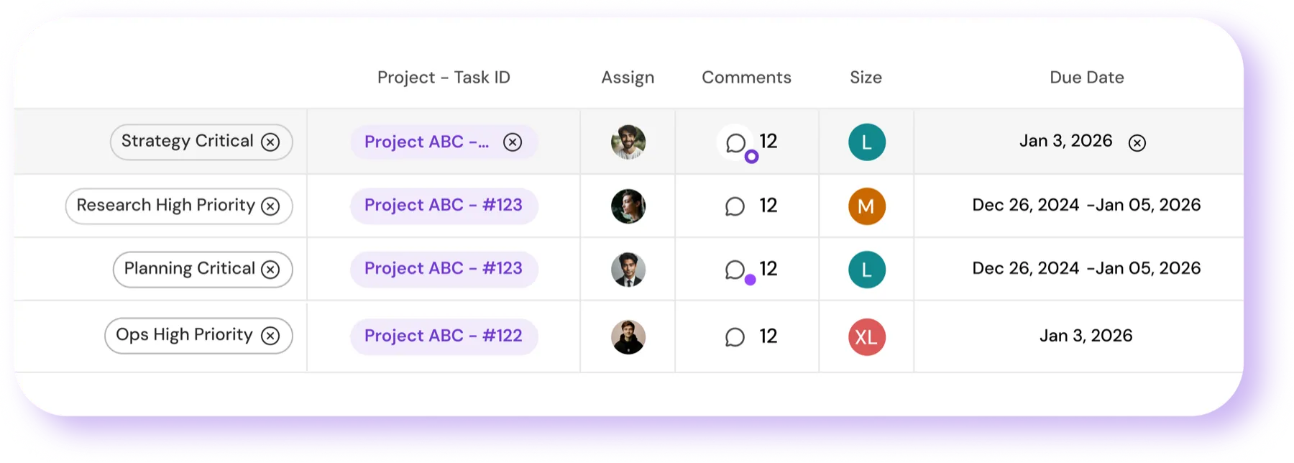Open comments for Planning Critical row
The width and height of the screenshot is (1294, 463).
click(735, 270)
